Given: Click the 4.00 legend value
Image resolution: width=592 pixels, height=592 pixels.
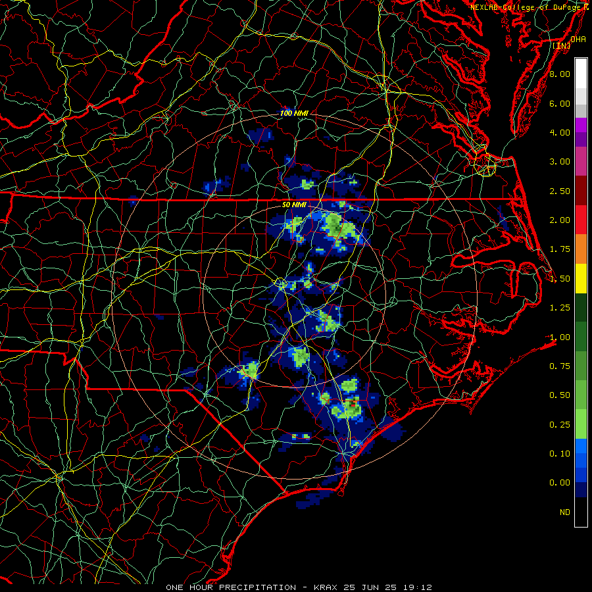Looking at the screenshot, I should pyautogui.click(x=560, y=132).
